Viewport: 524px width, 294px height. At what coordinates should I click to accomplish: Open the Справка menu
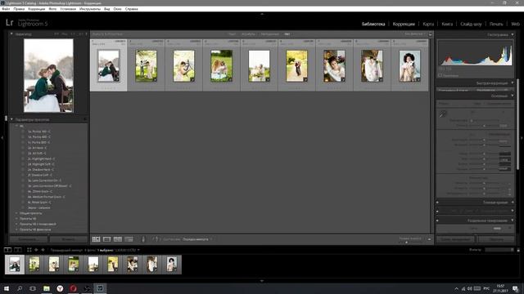[131, 9]
